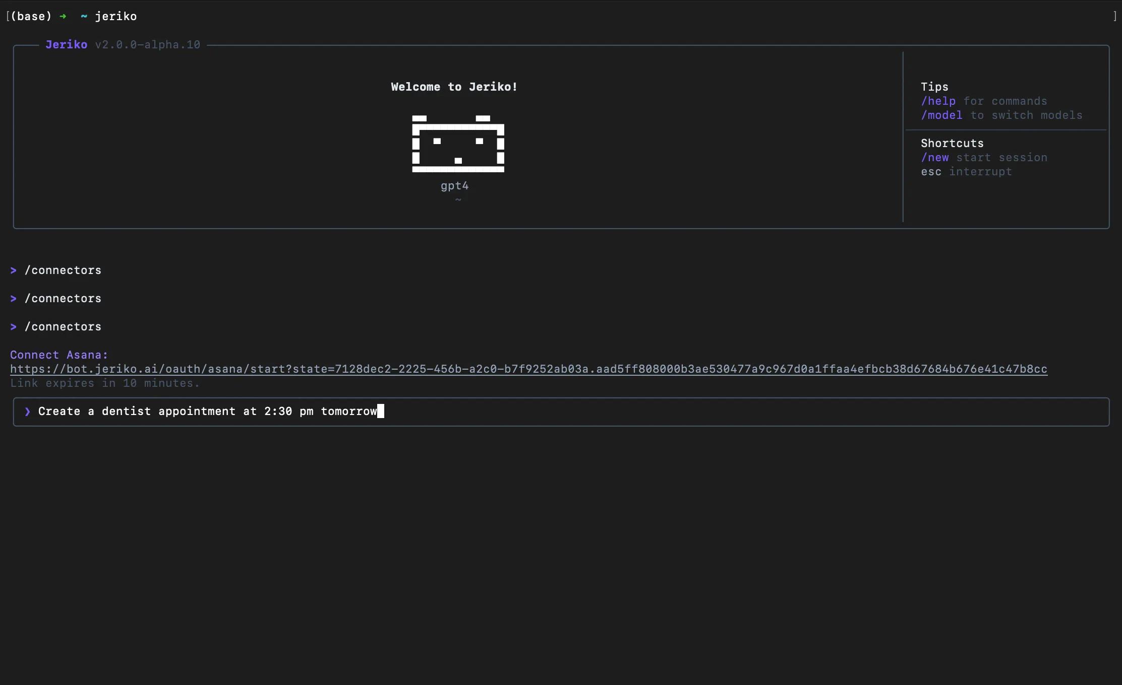The width and height of the screenshot is (1122, 685).
Task: Open the Asana OAuth connection link
Action: (528, 369)
